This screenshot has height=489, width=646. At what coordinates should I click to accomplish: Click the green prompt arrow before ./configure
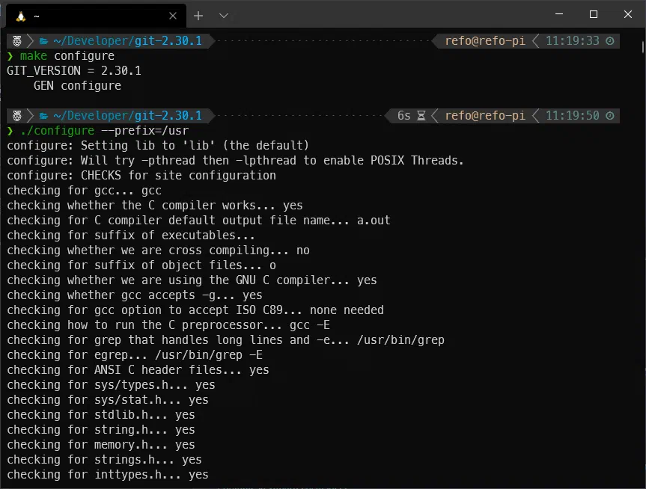click(10, 131)
